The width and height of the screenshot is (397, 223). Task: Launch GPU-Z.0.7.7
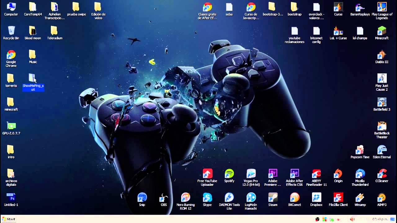(x=11, y=129)
